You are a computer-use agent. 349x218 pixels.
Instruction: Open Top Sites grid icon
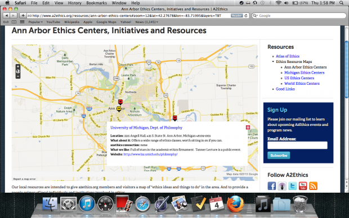(22, 22)
